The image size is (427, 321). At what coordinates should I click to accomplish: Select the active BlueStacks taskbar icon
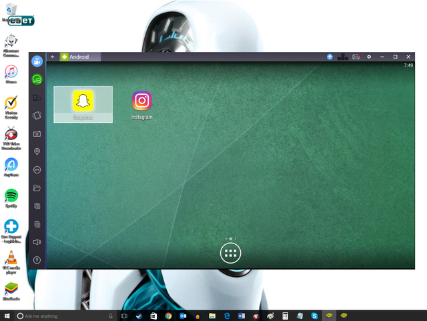329,316
